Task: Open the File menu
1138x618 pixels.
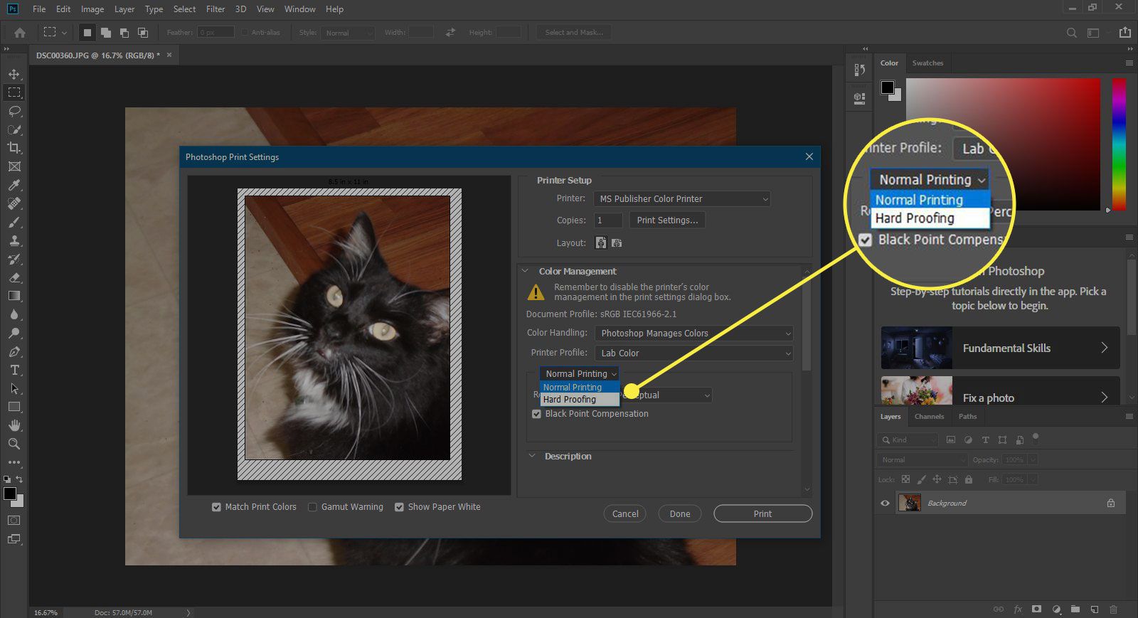Action: click(x=39, y=9)
